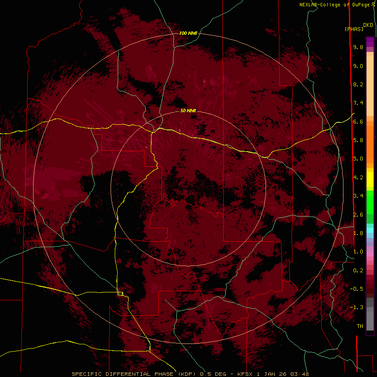Click the "DKD" label above the scale
The height and width of the screenshot is (377, 377).
(x=368, y=25)
